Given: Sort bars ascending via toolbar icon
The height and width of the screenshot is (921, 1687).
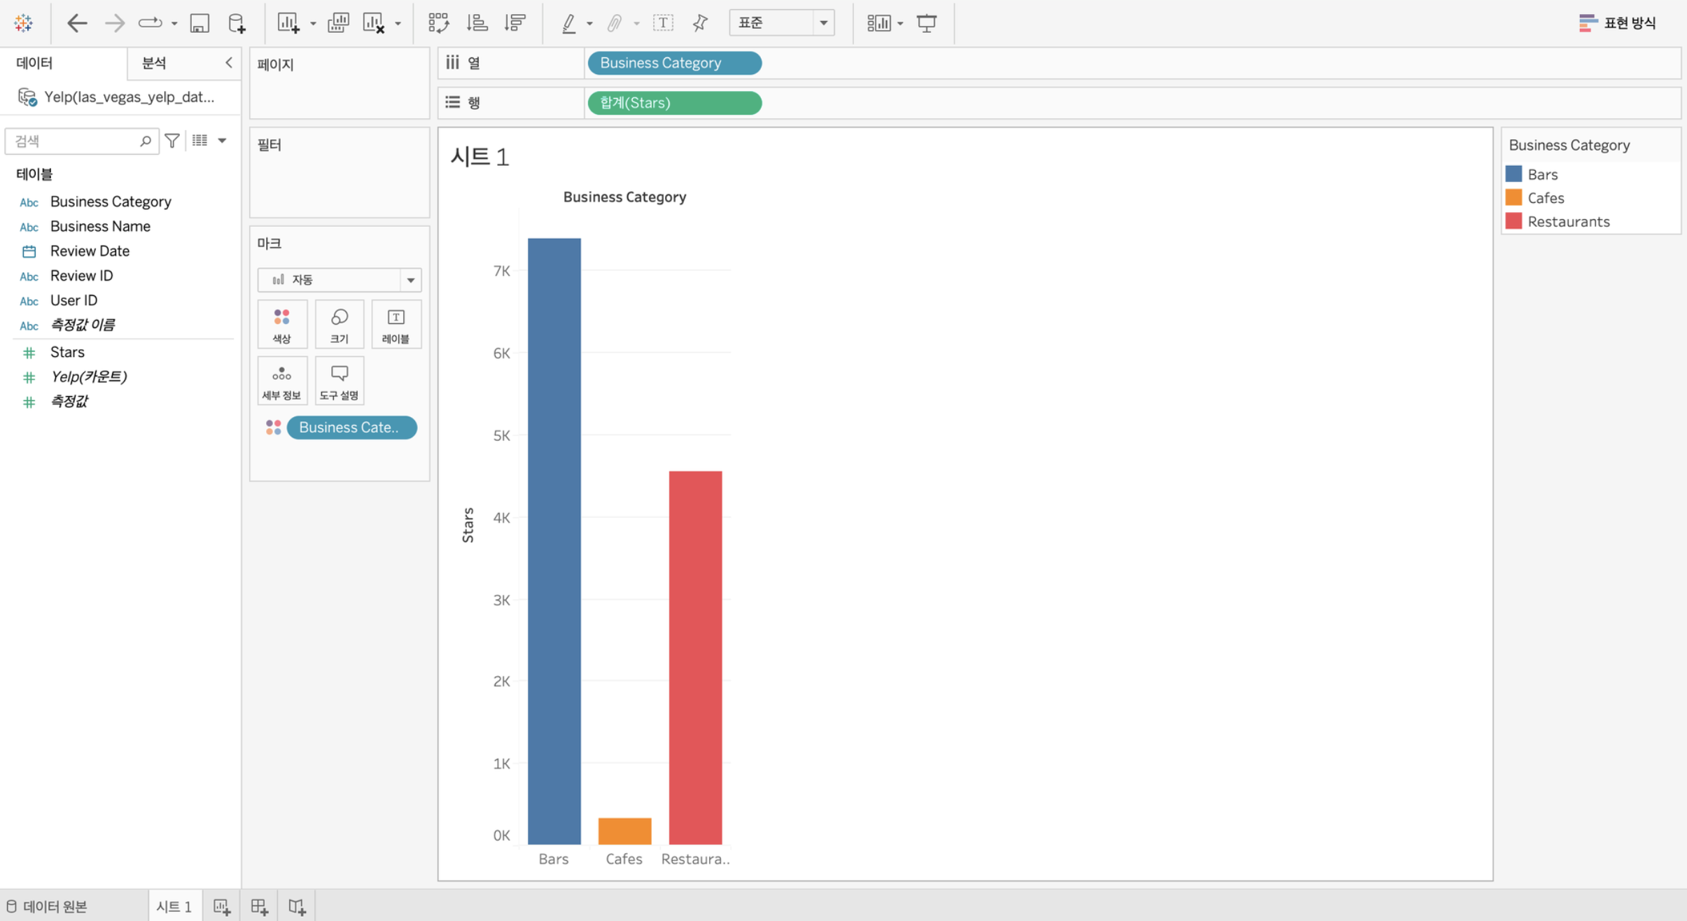Looking at the screenshot, I should (477, 23).
